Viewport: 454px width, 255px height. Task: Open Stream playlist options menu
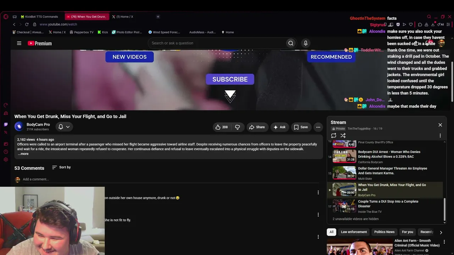[440, 136]
